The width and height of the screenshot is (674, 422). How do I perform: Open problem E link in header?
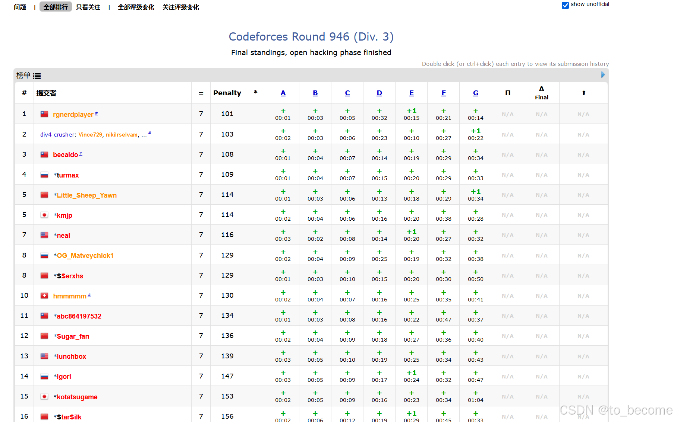(412, 93)
